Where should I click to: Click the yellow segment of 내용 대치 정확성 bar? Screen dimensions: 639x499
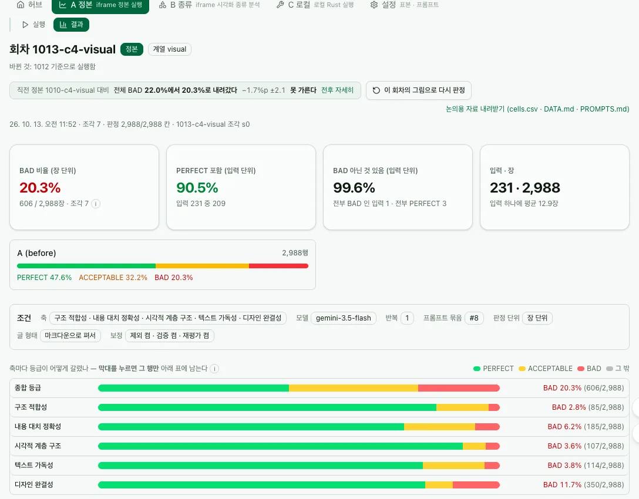coord(439,427)
